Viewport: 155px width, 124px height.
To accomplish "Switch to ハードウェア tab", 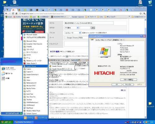I will 108,40.
